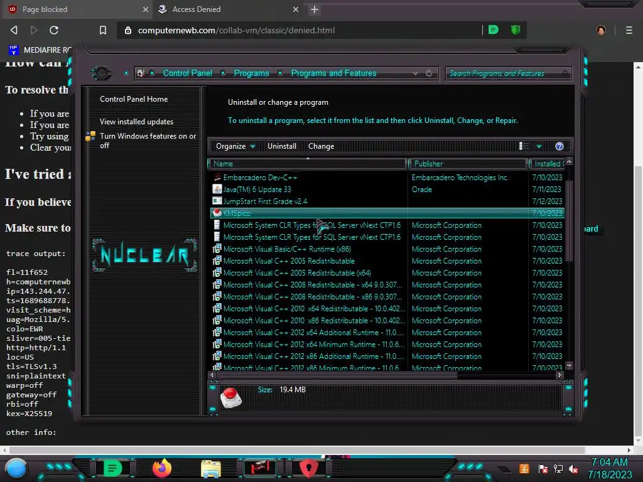This screenshot has height=482, width=643.
Task: Click the Programs and Features breadcrumb
Action: tap(333, 73)
